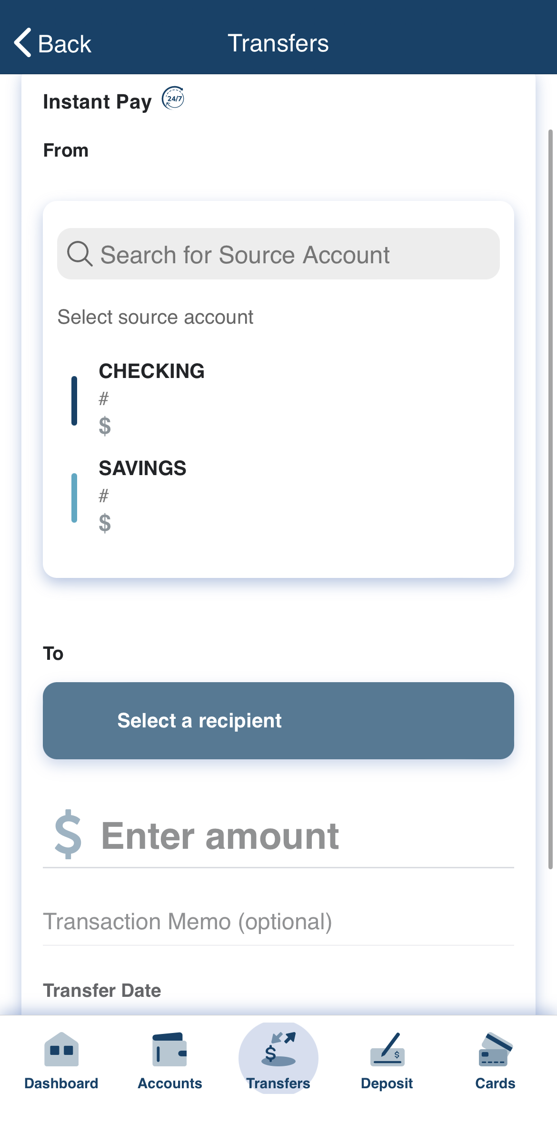The image size is (557, 1123).
Task: Select the SAVINGS source account
Action: point(142,496)
